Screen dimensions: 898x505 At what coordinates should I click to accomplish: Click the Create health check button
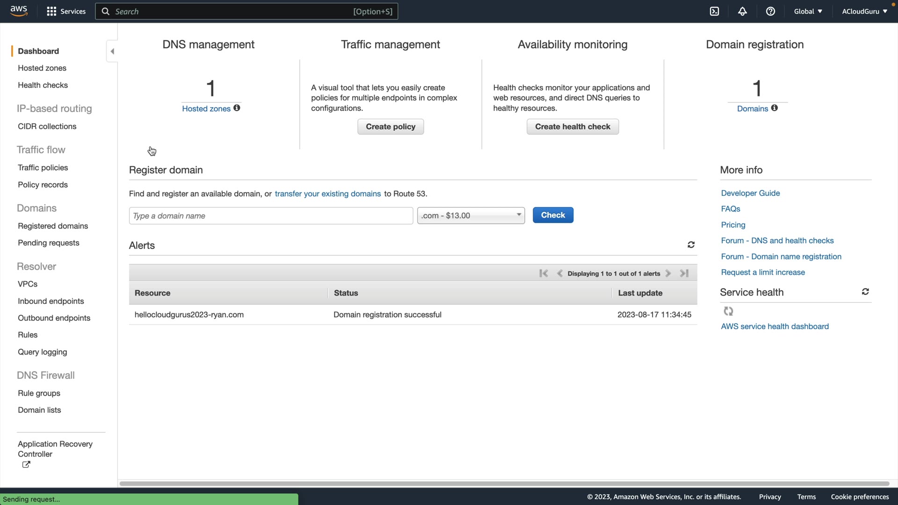[x=572, y=127]
